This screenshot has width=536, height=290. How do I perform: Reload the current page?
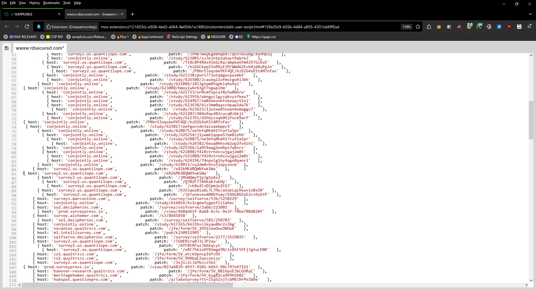point(27,27)
